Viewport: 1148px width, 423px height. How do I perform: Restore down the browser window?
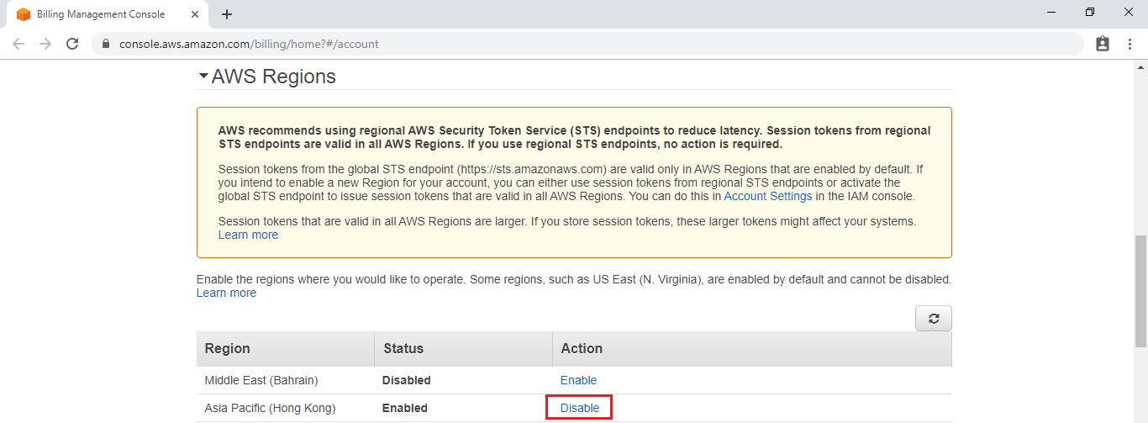[x=1090, y=12]
